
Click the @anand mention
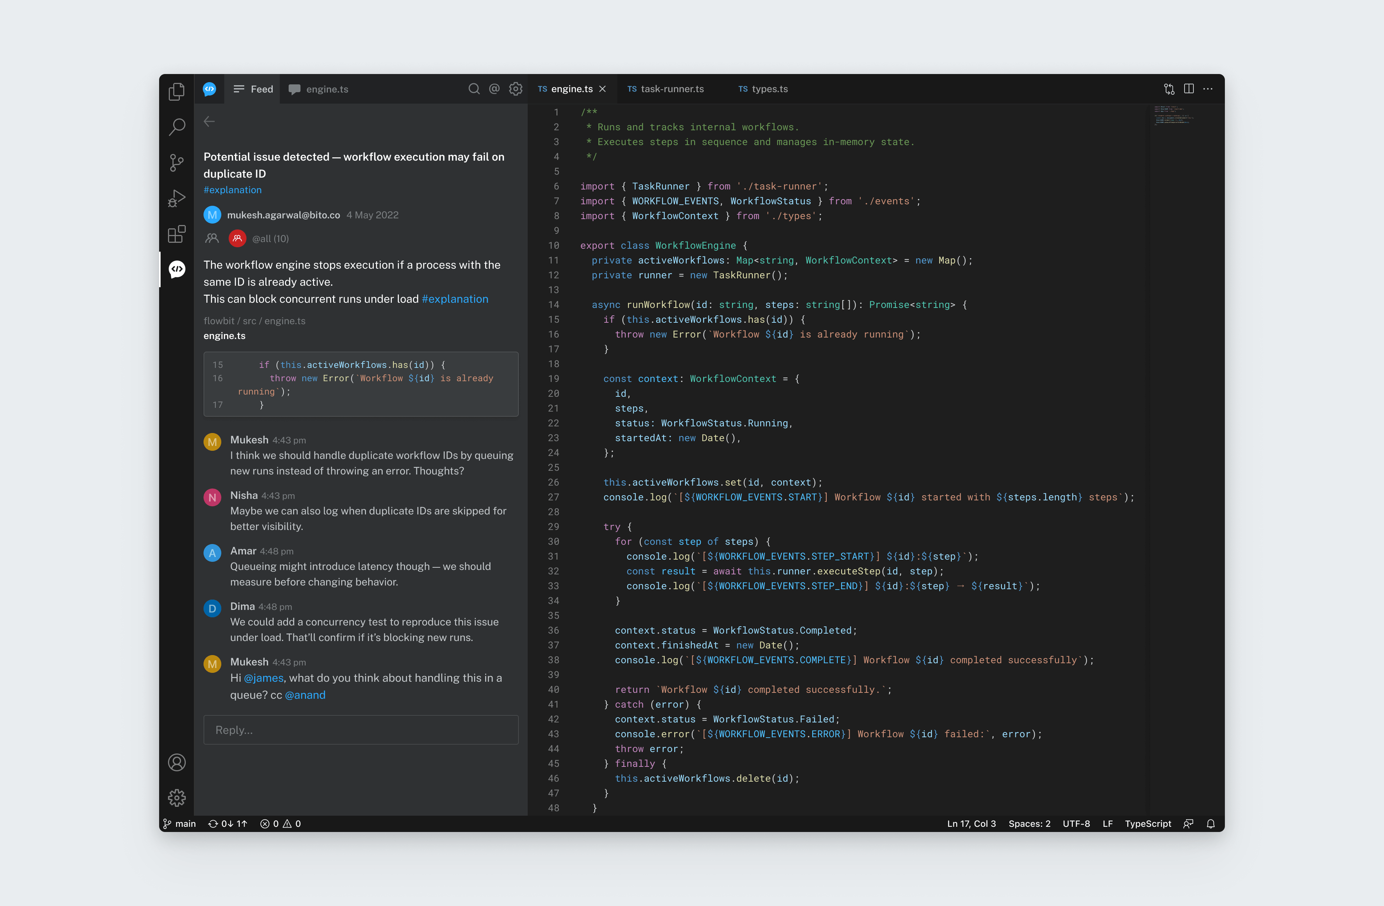[x=305, y=695]
